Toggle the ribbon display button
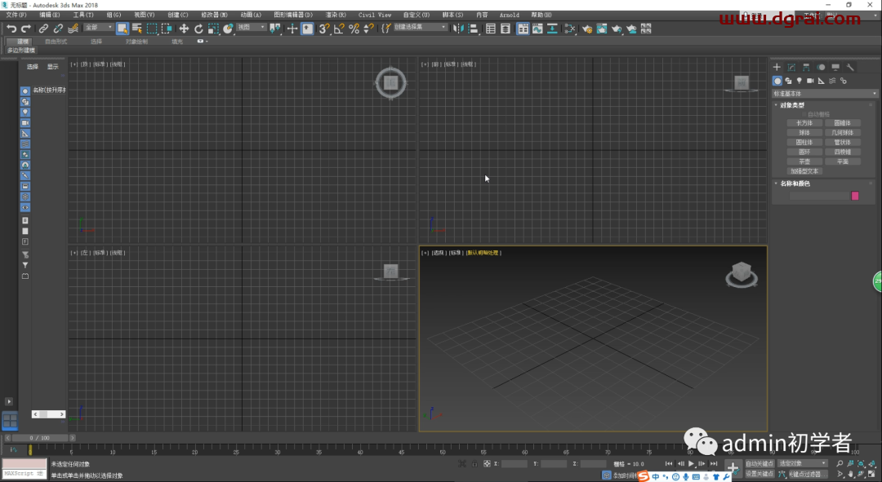Screen dimensions: 882x482 (x=523, y=28)
